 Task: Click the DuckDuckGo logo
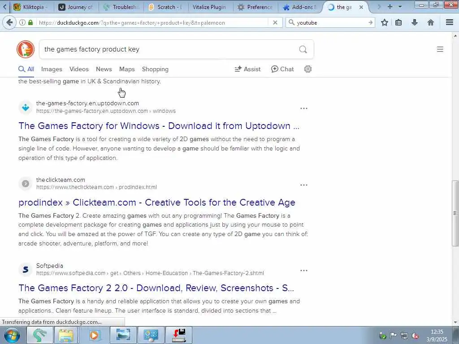pos(26,49)
